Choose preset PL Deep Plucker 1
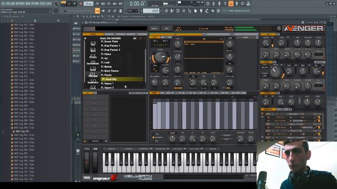 tap(111, 46)
